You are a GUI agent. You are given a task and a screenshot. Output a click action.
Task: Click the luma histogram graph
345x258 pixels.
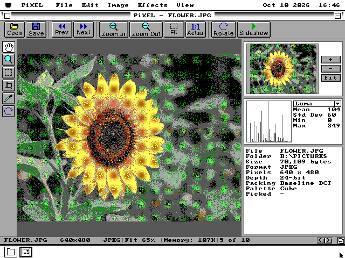pos(268,121)
